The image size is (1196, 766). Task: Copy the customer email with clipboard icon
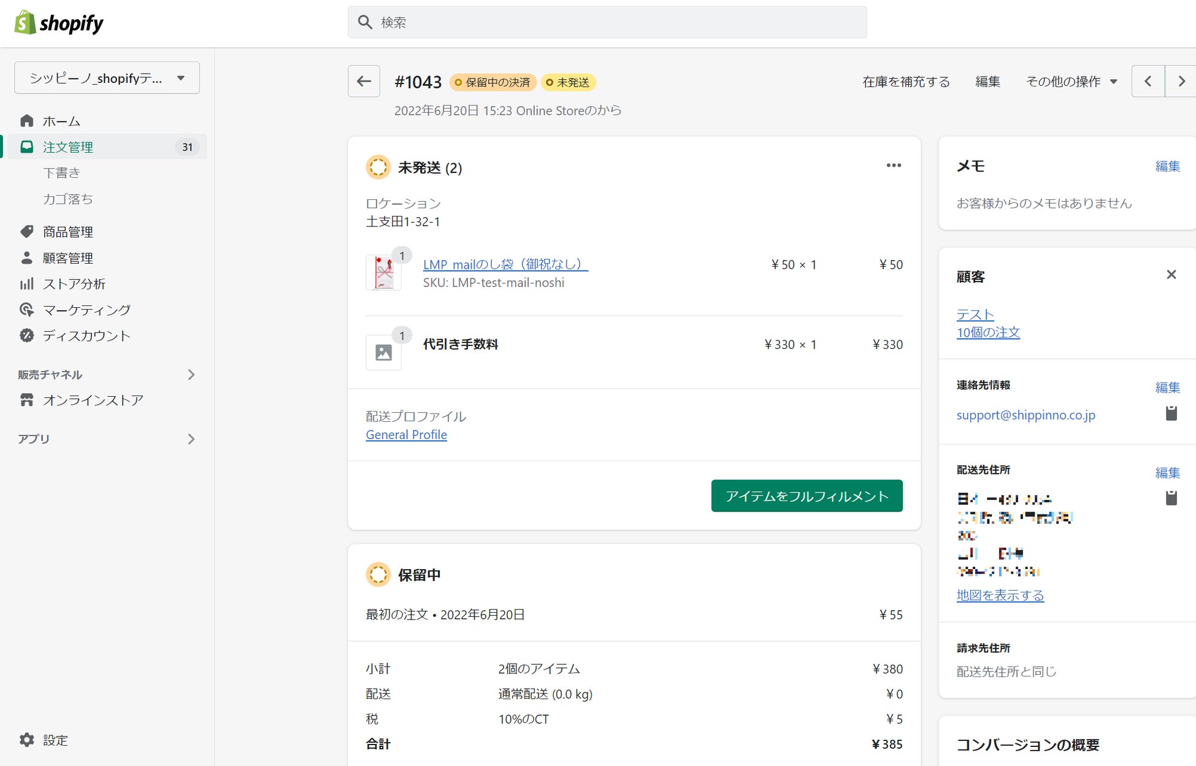(x=1171, y=414)
